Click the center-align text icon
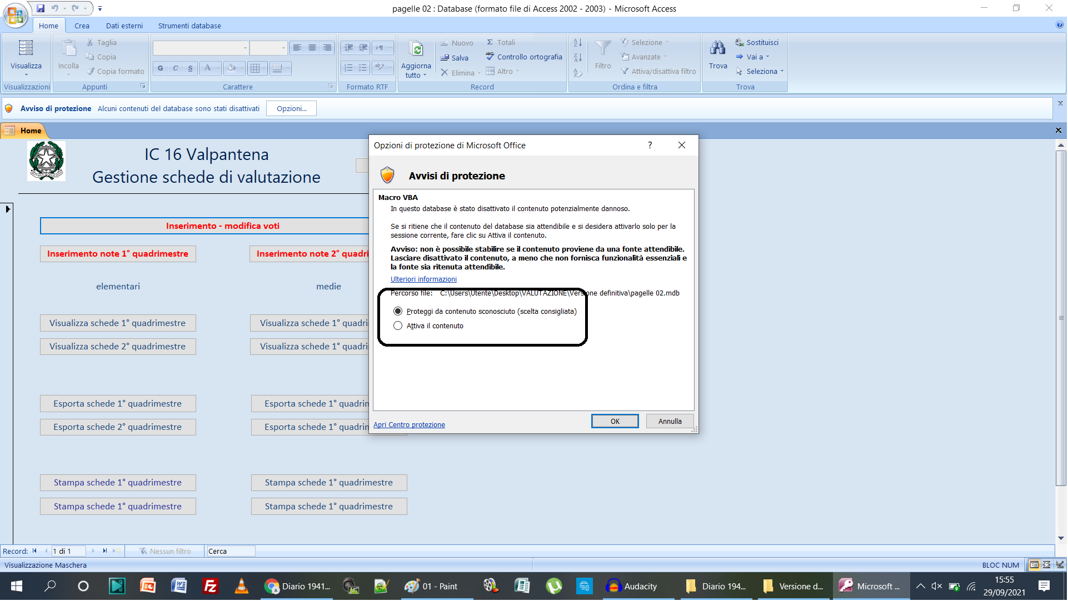Viewport: 1068px width, 601px height. pos(312,48)
